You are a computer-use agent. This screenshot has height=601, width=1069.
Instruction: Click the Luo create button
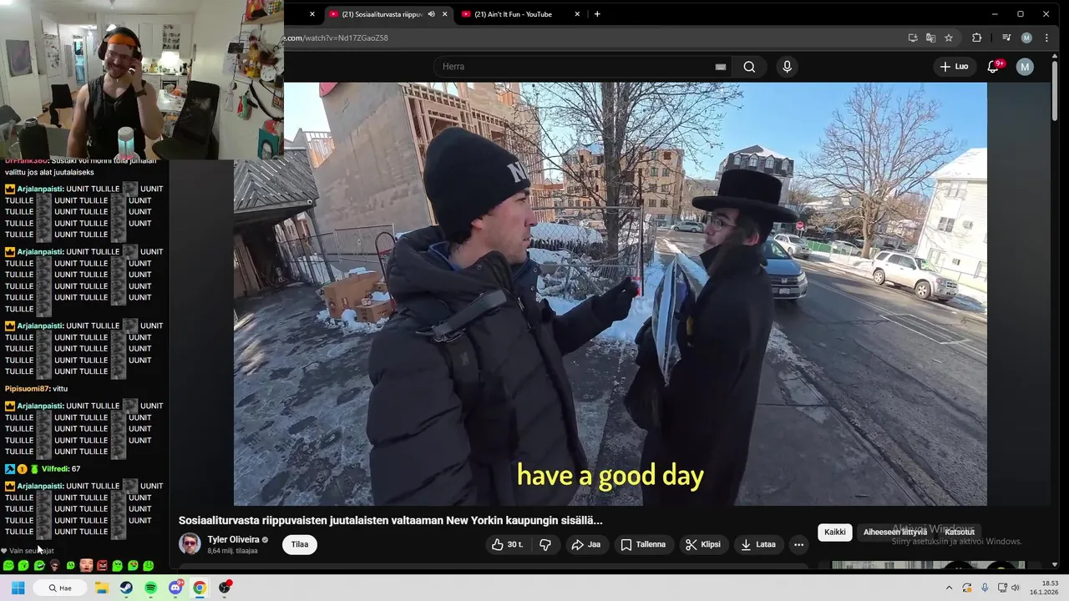(954, 67)
